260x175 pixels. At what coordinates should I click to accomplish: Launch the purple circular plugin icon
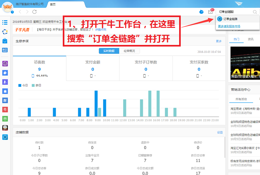[5, 64]
